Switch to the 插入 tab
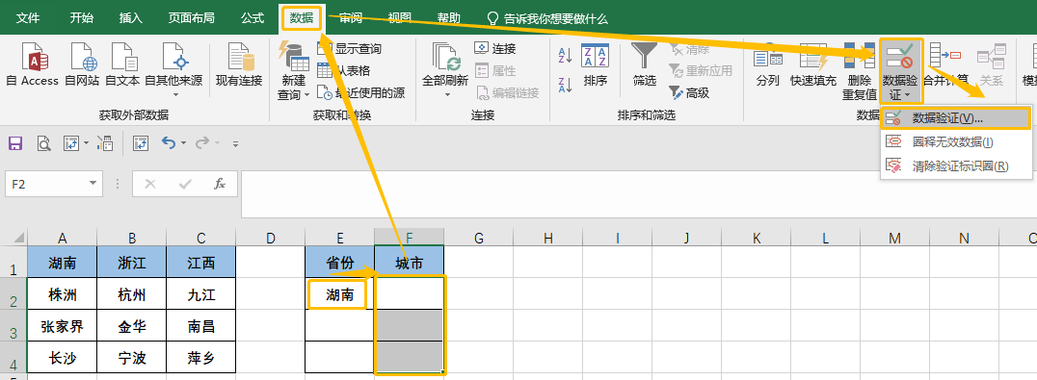This screenshot has height=380, width=1037. coord(131,18)
